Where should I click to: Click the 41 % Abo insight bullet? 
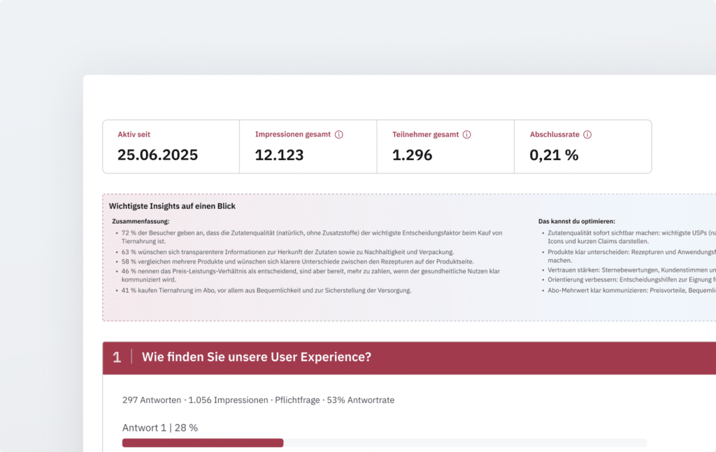click(x=266, y=290)
